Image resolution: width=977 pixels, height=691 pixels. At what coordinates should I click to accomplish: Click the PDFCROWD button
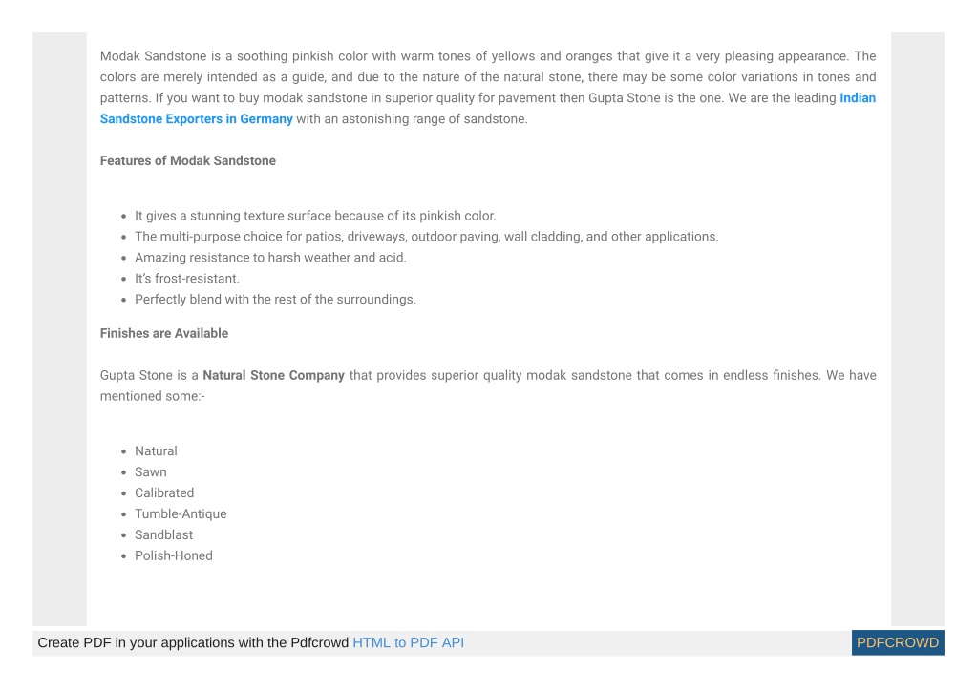pos(897,642)
